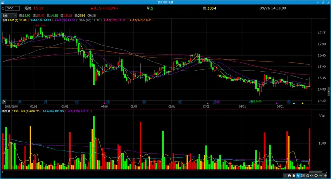Open the drawing tools icon
This screenshot has width=331, height=179.
coord(307,175)
